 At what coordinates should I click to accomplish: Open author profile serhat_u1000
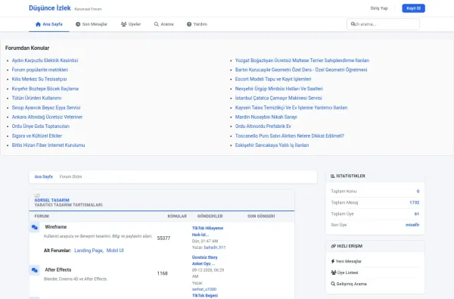[x=204, y=289]
